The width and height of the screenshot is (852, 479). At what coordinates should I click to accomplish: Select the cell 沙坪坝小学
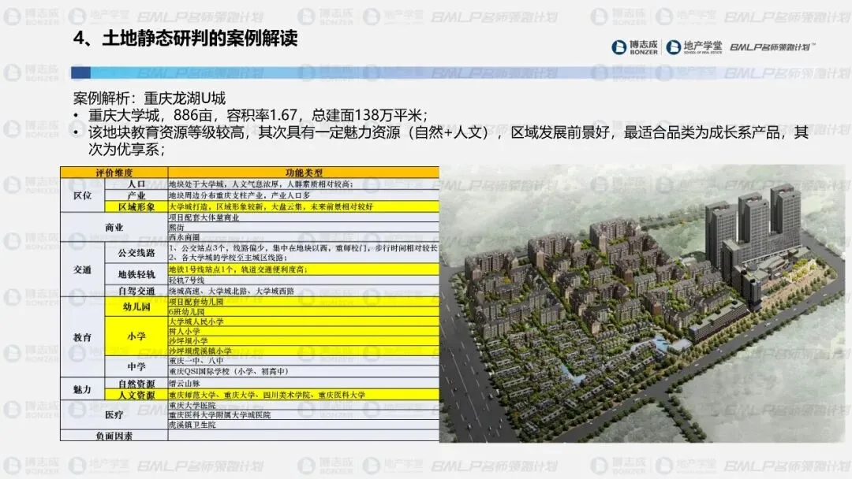304,341
